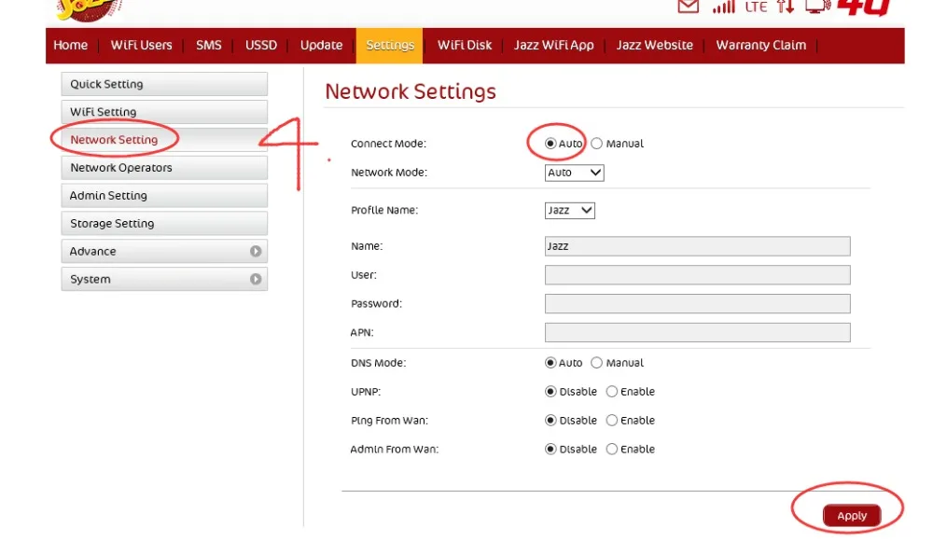Click the "Connect Mode:" label

tap(388, 144)
